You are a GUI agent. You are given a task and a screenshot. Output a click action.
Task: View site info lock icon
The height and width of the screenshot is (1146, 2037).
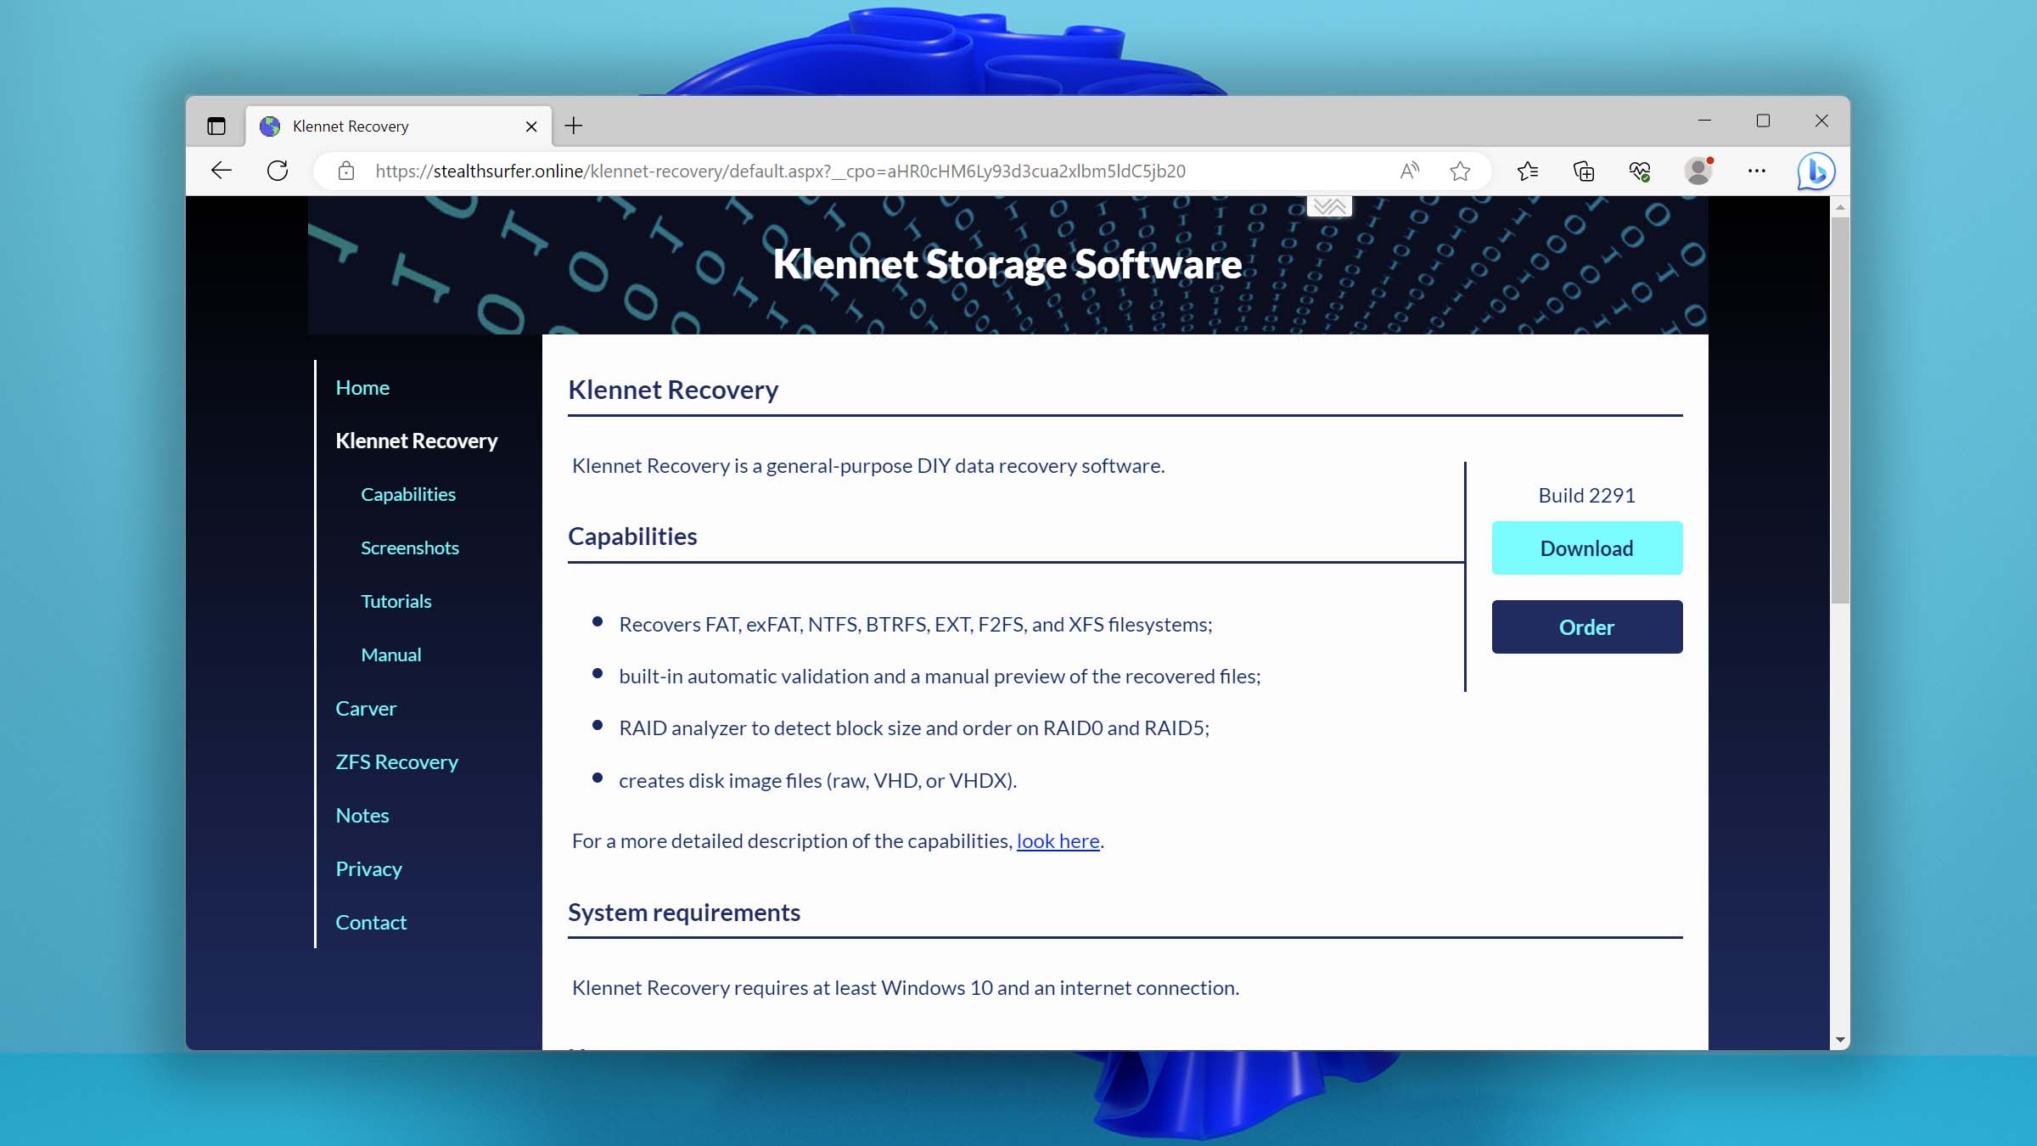[345, 171]
